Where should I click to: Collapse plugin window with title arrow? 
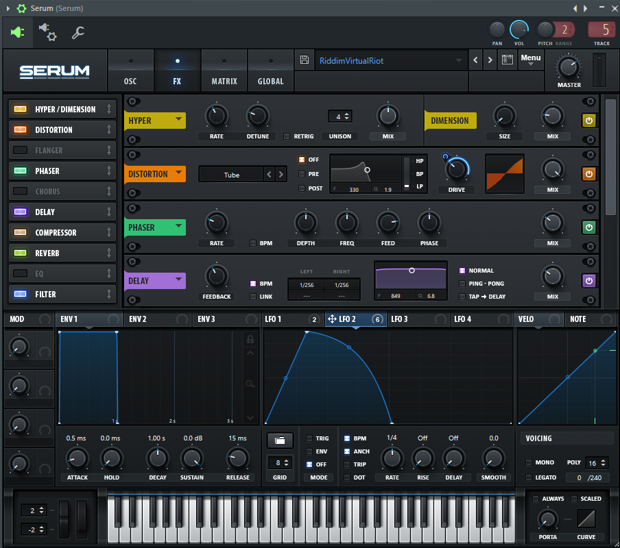pos(8,8)
